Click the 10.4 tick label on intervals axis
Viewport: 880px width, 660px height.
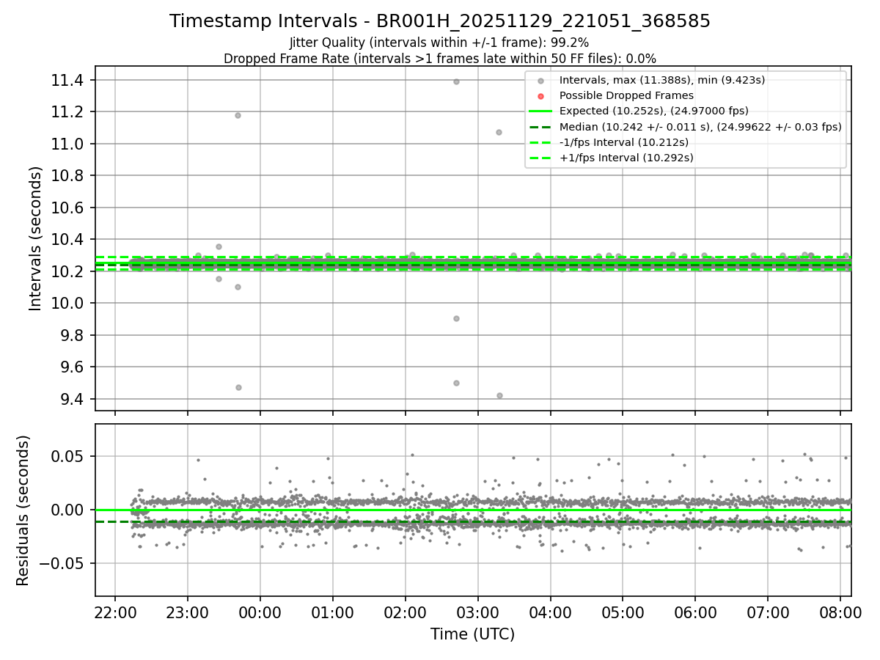click(67, 239)
